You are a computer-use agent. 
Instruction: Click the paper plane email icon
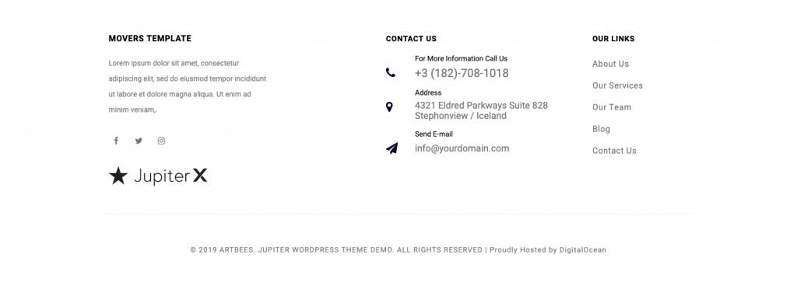tap(391, 148)
